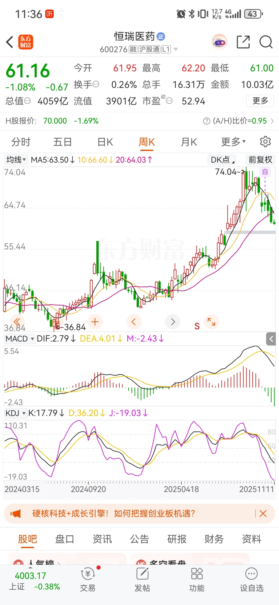Tap the 换手 info icon
Screen dimensions: 279x605
96,84
